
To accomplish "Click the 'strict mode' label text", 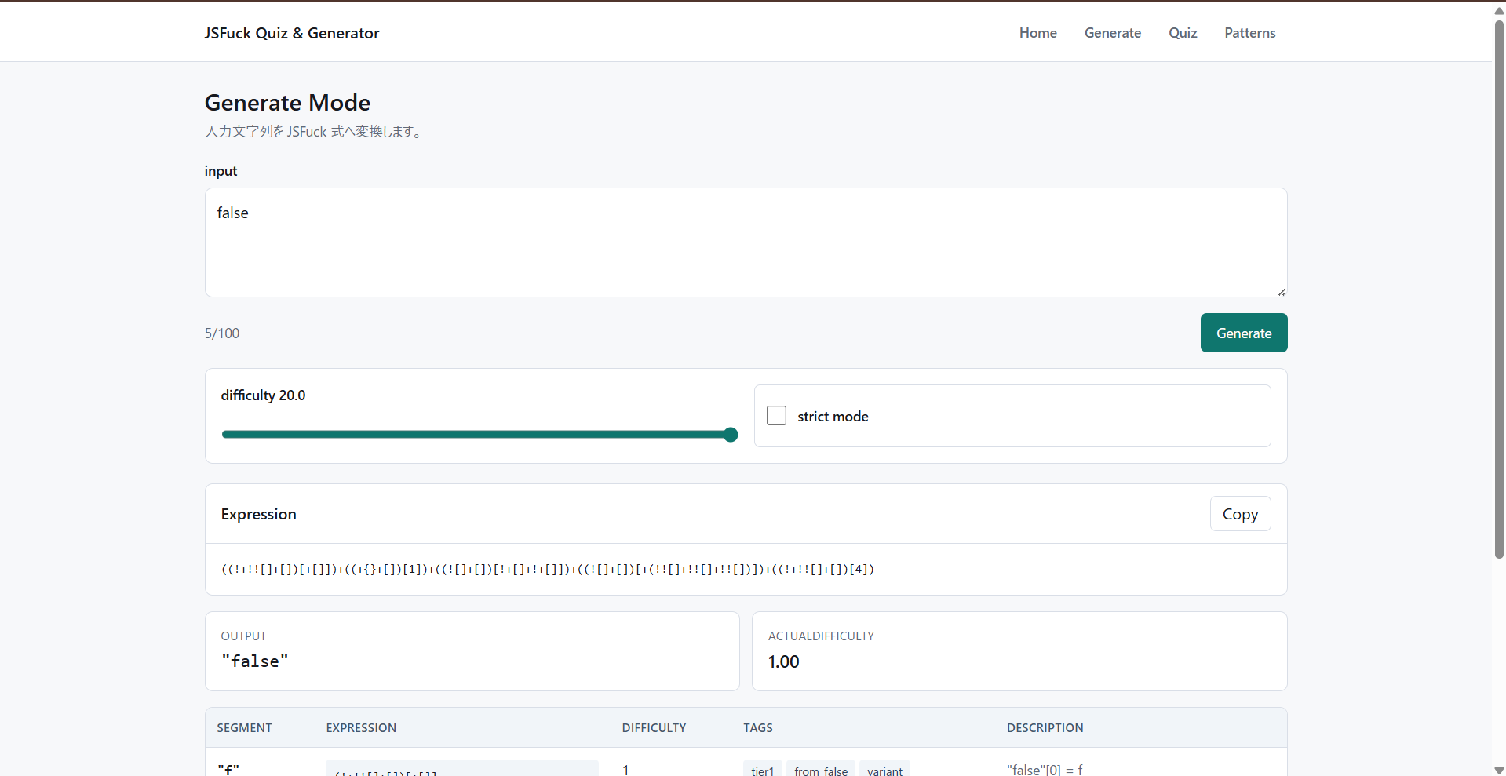I will pos(833,417).
